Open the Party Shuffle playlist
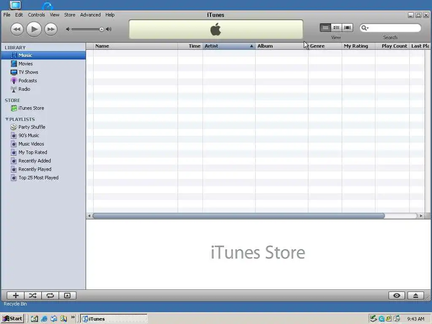432x324 pixels. (43, 127)
